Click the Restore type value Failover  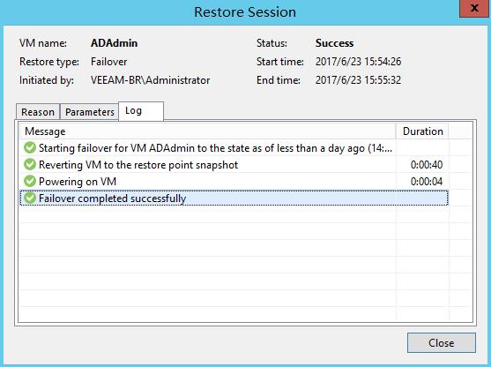point(109,62)
